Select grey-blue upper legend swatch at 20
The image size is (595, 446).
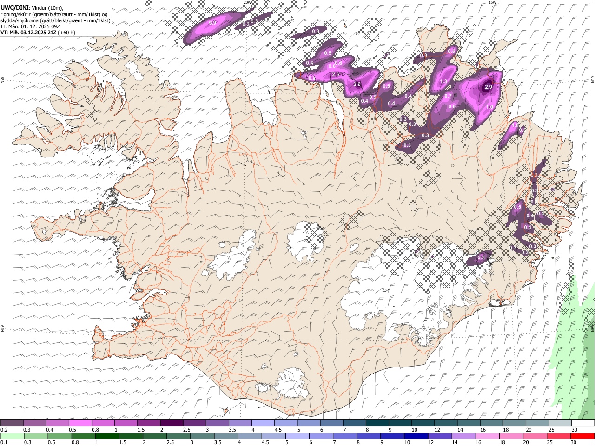(x=537, y=423)
